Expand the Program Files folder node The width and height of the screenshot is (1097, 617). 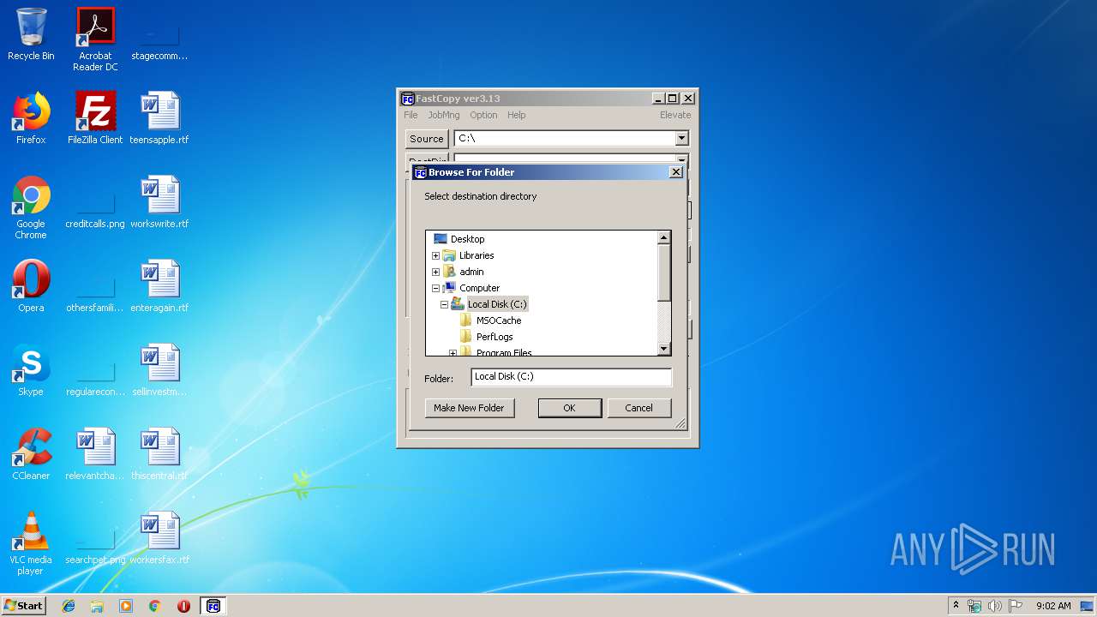[x=453, y=353]
